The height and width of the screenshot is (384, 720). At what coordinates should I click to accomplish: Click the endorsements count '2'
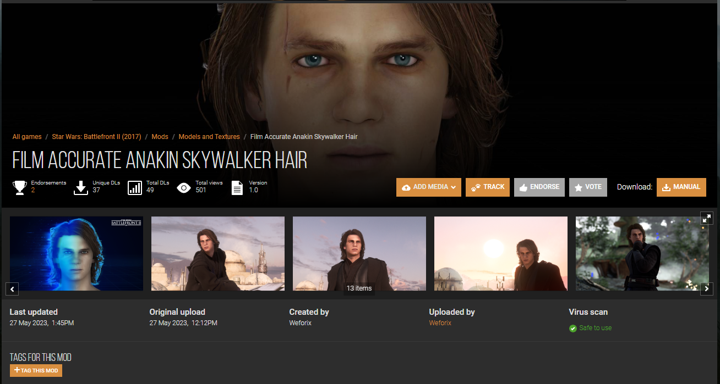[x=33, y=190]
